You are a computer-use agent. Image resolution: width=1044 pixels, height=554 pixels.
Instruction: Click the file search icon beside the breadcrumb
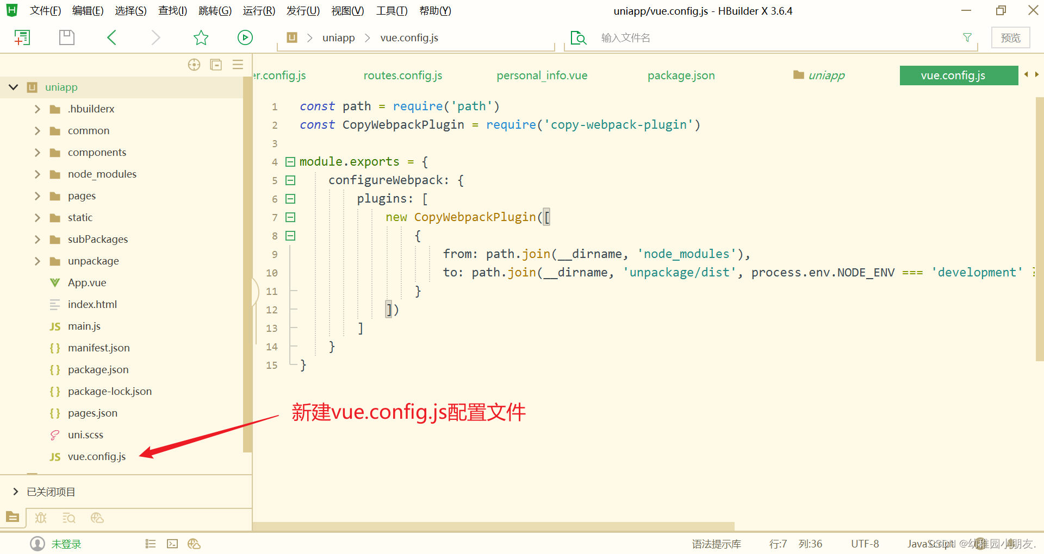pyautogui.click(x=578, y=37)
